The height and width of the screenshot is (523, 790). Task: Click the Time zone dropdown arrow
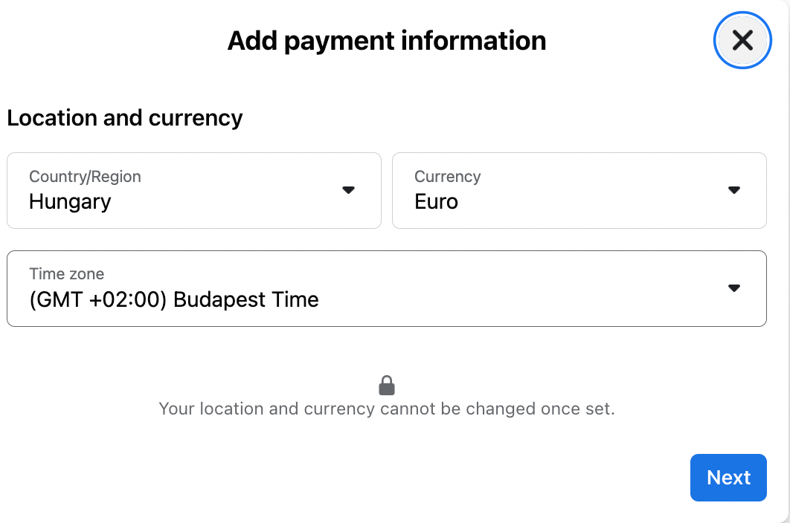[x=733, y=288]
